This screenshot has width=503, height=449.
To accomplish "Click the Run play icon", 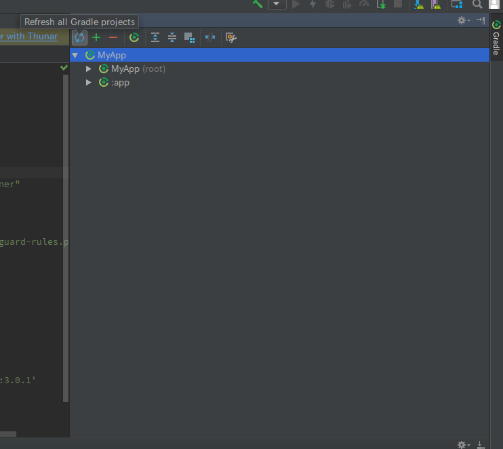I will (296, 4).
